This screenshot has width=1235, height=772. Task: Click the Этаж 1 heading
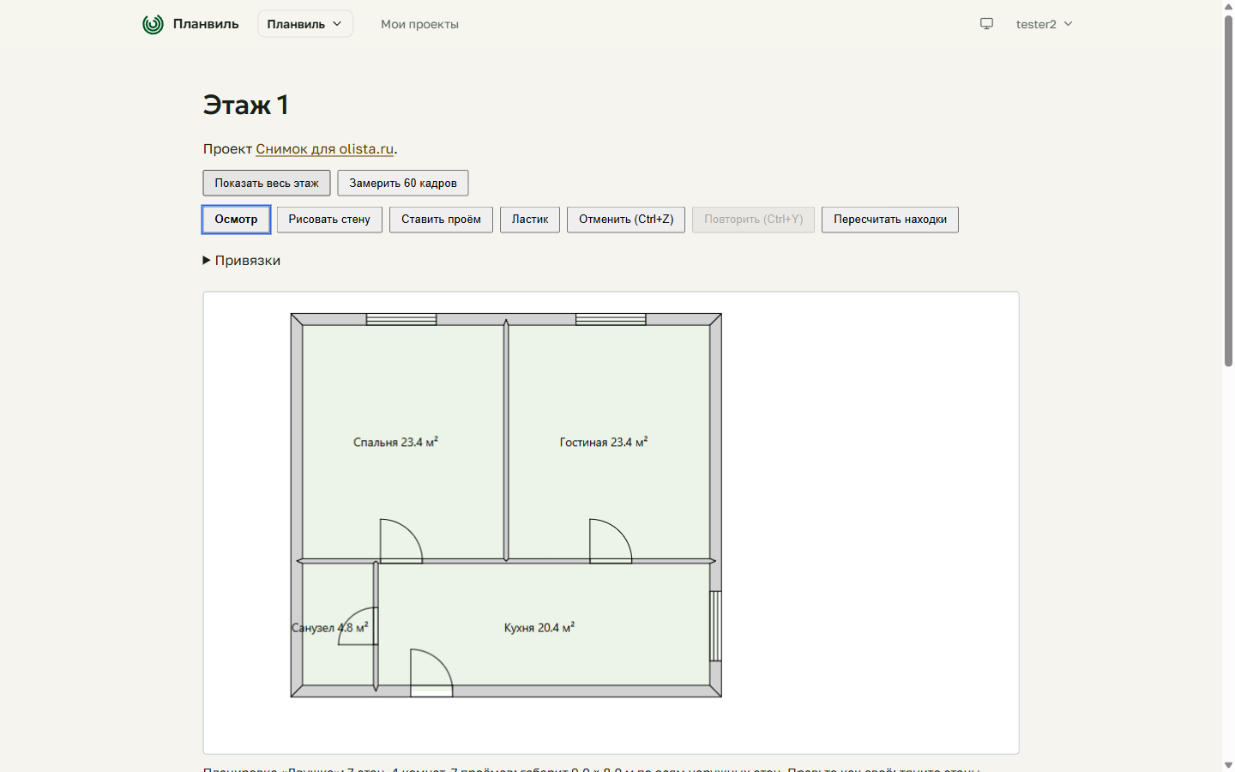(245, 105)
